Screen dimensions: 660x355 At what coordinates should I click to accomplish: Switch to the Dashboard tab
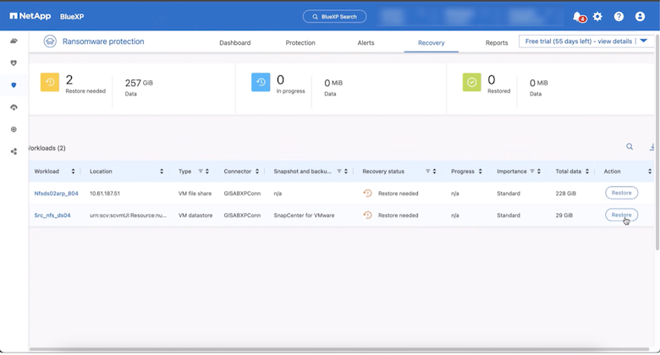tap(234, 43)
